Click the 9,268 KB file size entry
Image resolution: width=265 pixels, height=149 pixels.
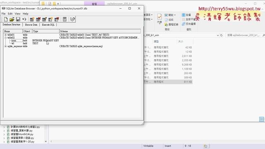(x=187, y=65)
